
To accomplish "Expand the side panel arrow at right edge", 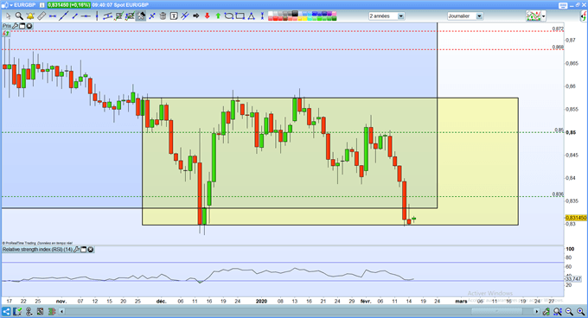I will [584, 16].
